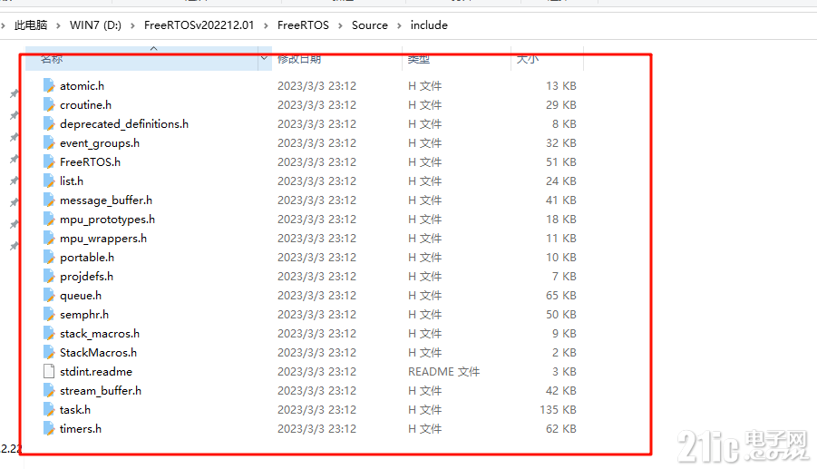Select the file name FreeRTOS.h

point(90,161)
